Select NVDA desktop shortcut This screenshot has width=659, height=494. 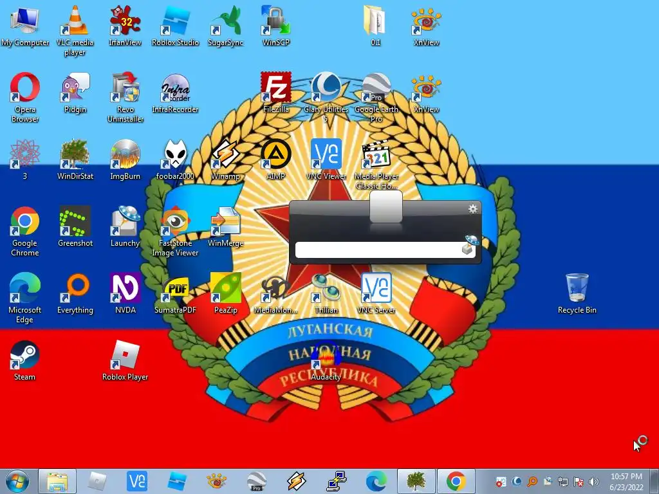pos(125,293)
